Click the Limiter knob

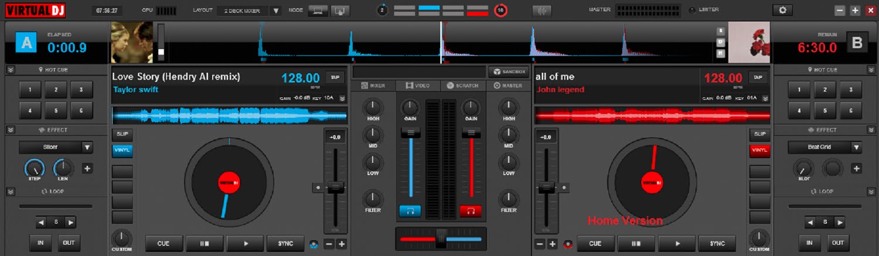(692, 11)
